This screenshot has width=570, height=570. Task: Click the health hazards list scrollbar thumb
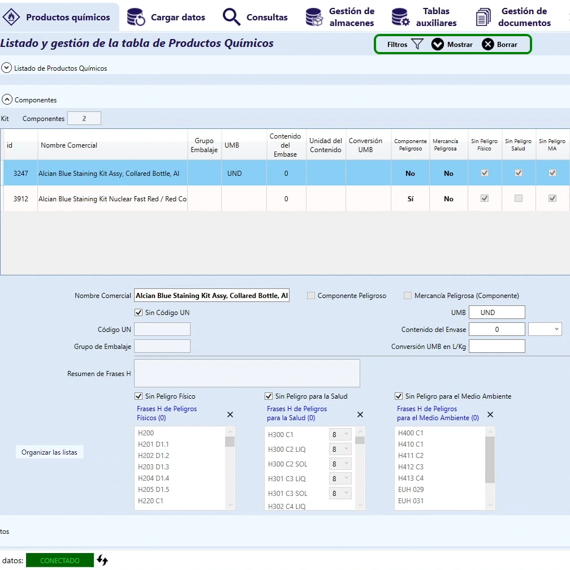pyautogui.click(x=360, y=440)
